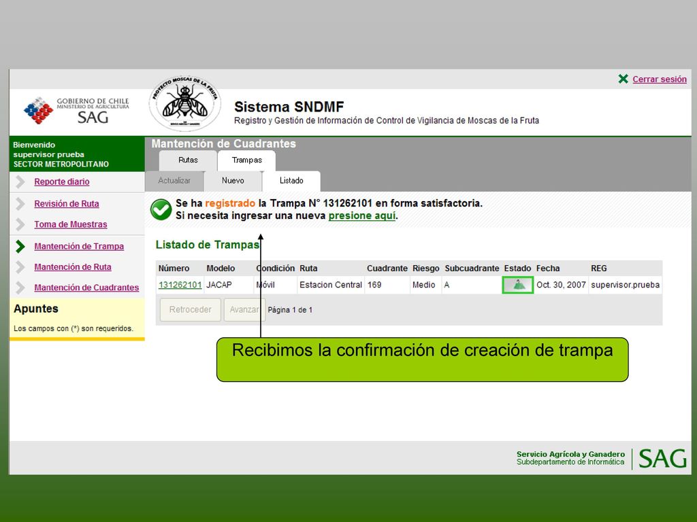697x522 pixels.
Task: Click the REG column header
Action: 599,268
